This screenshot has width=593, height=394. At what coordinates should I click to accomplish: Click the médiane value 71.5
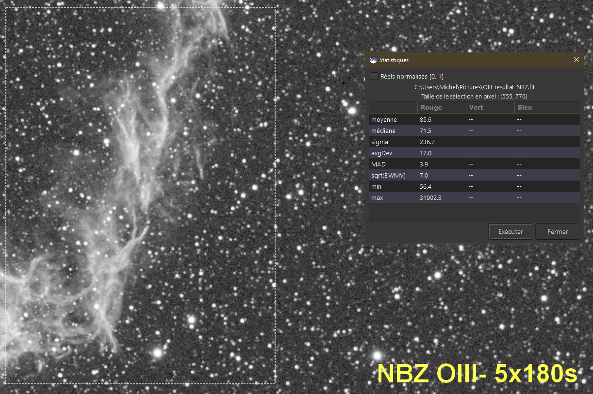point(426,131)
